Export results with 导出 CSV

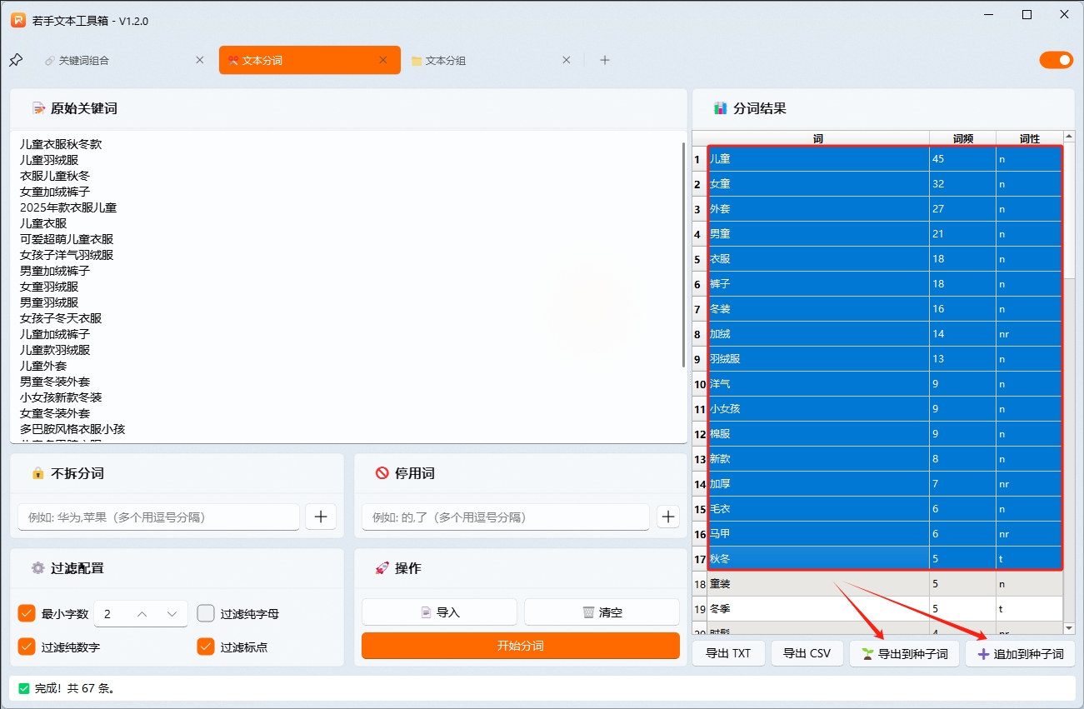pos(806,653)
